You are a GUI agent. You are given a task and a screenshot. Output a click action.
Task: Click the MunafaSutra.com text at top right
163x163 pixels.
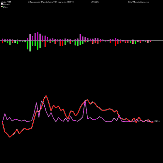pyautogui.click(x=141, y=2)
